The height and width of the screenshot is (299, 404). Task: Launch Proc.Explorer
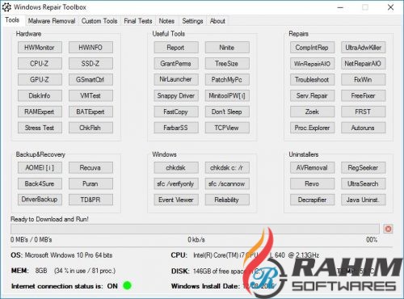coord(312,128)
